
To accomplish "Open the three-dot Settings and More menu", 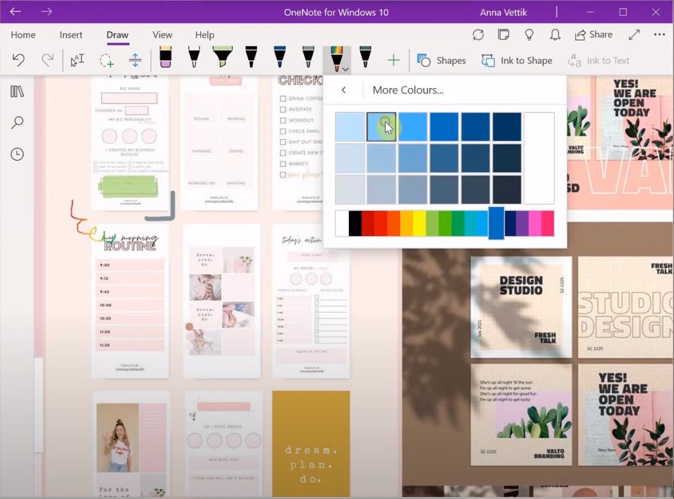I will 659,35.
